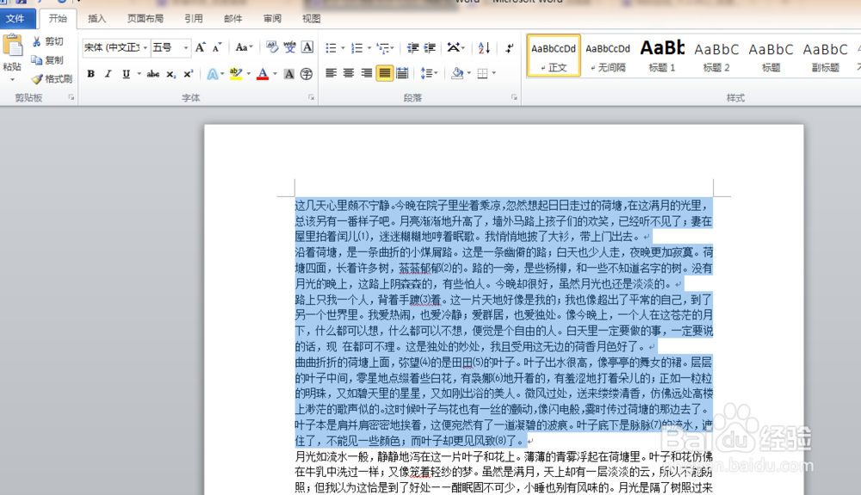The width and height of the screenshot is (861, 495).
Task: Apply the 标题 1 heading style
Action: 662,55
